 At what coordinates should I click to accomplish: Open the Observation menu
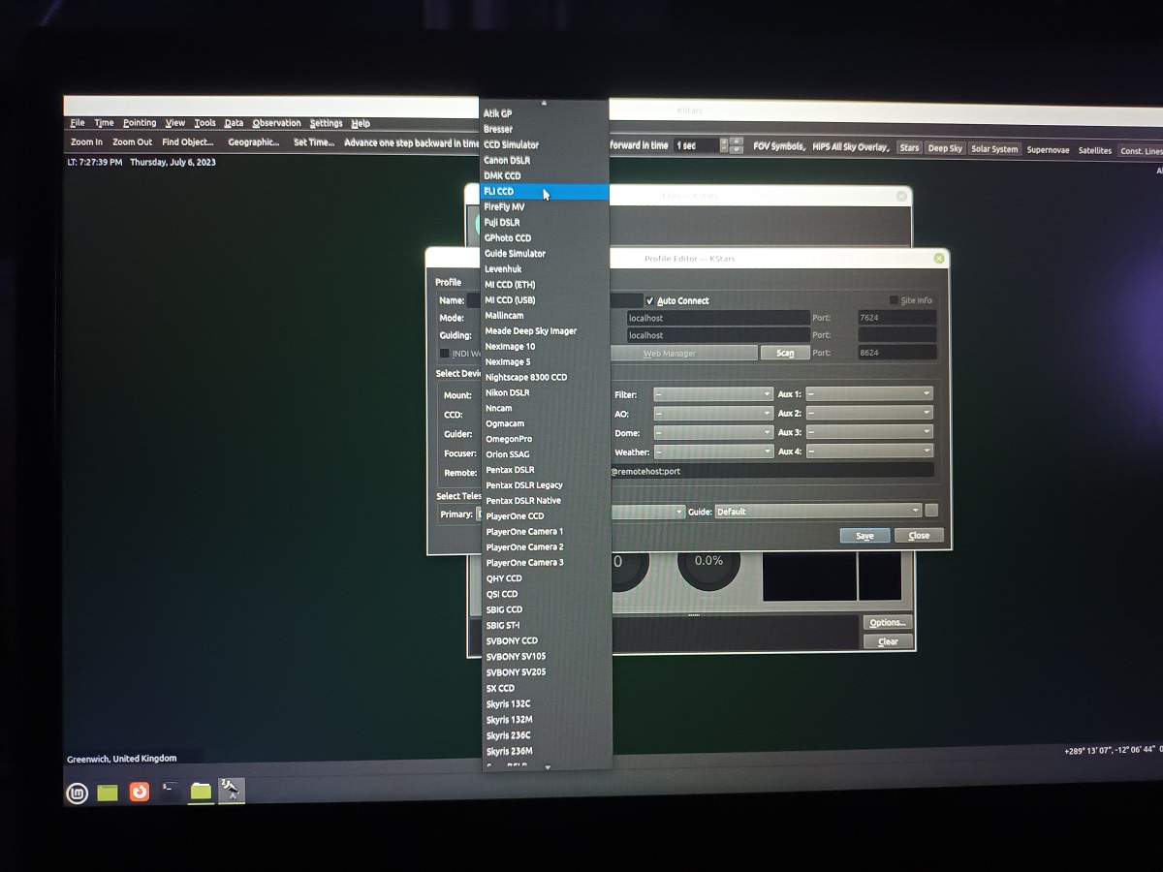(277, 123)
